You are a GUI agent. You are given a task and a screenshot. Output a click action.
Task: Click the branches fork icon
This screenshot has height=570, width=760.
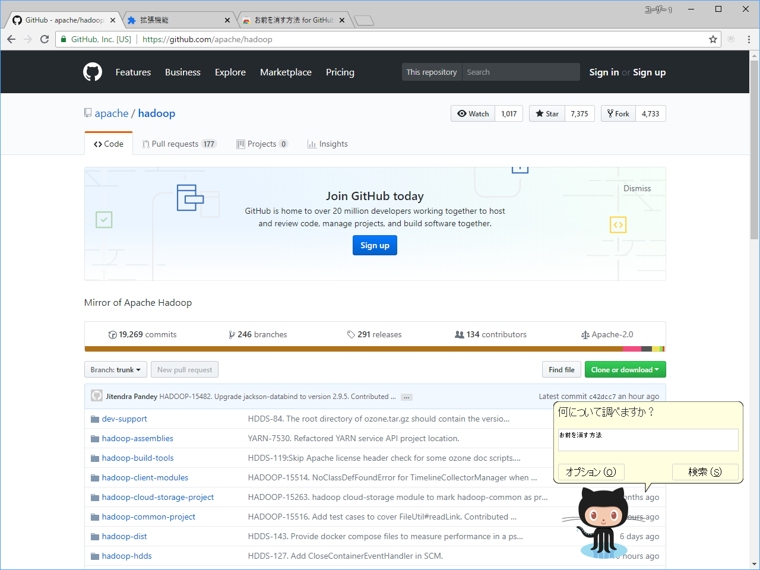[x=232, y=335]
